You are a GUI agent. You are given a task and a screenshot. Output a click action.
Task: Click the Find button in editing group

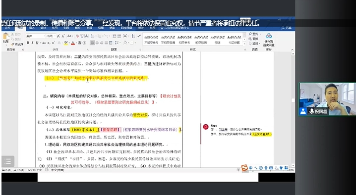click(253, 34)
